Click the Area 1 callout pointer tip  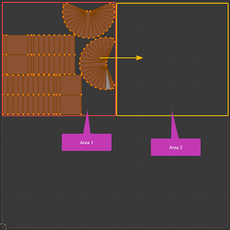click(x=87, y=111)
